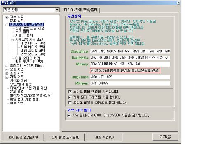Select 자막 처리 tree item
Image resolution: width=206 pixels, height=164 pixels.
[x=17, y=77]
